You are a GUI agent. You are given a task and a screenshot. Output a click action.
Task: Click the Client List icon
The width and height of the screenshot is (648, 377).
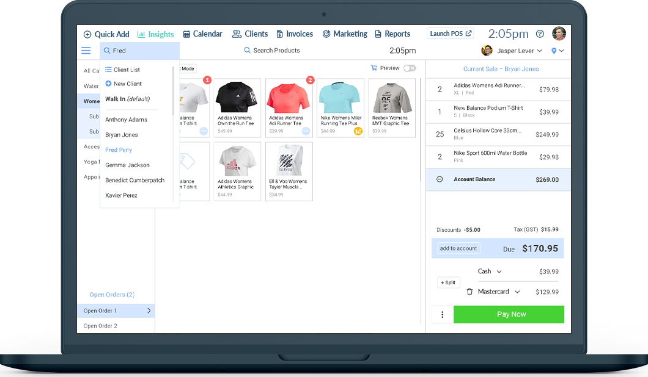coord(108,70)
